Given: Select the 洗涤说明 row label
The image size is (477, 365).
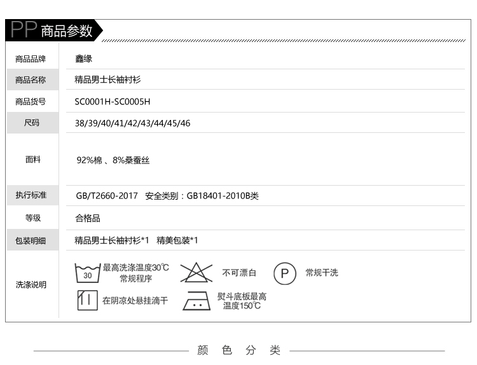Looking at the screenshot, I should tap(31, 285).
